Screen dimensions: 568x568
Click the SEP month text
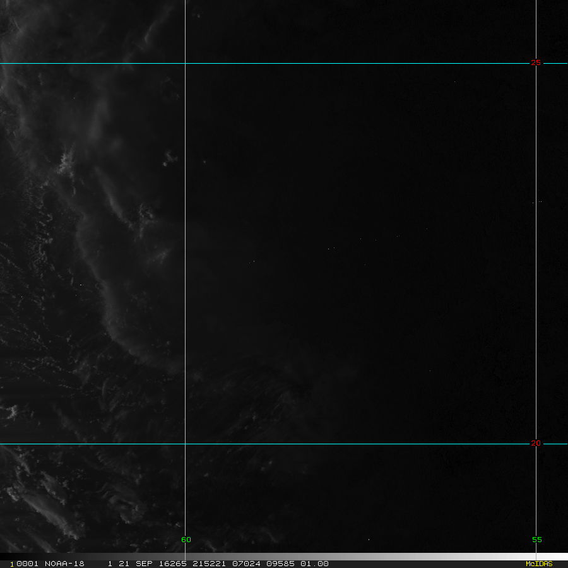click(144, 564)
